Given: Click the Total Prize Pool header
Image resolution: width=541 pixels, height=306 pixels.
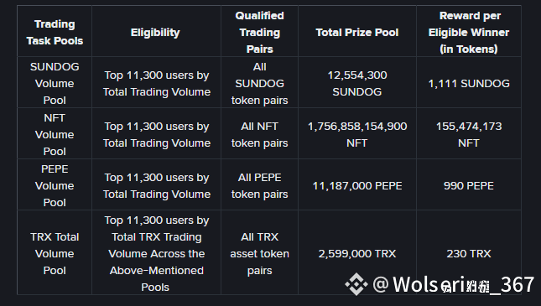Looking at the screenshot, I should (357, 33).
